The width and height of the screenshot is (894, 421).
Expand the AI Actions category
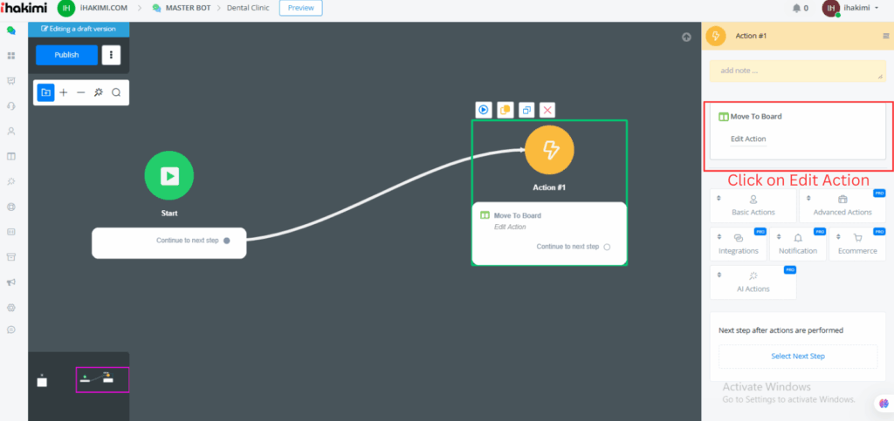click(x=753, y=282)
